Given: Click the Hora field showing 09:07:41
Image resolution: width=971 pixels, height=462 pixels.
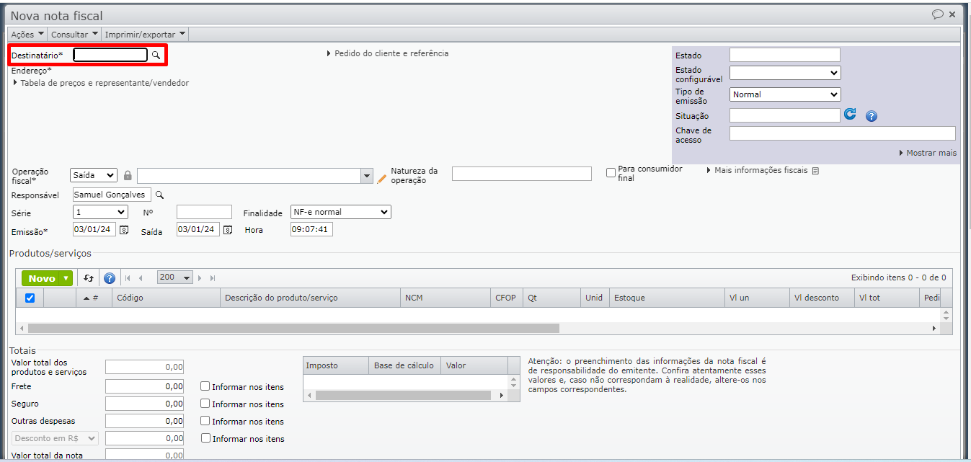Looking at the screenshot, I should pos(311,229).
